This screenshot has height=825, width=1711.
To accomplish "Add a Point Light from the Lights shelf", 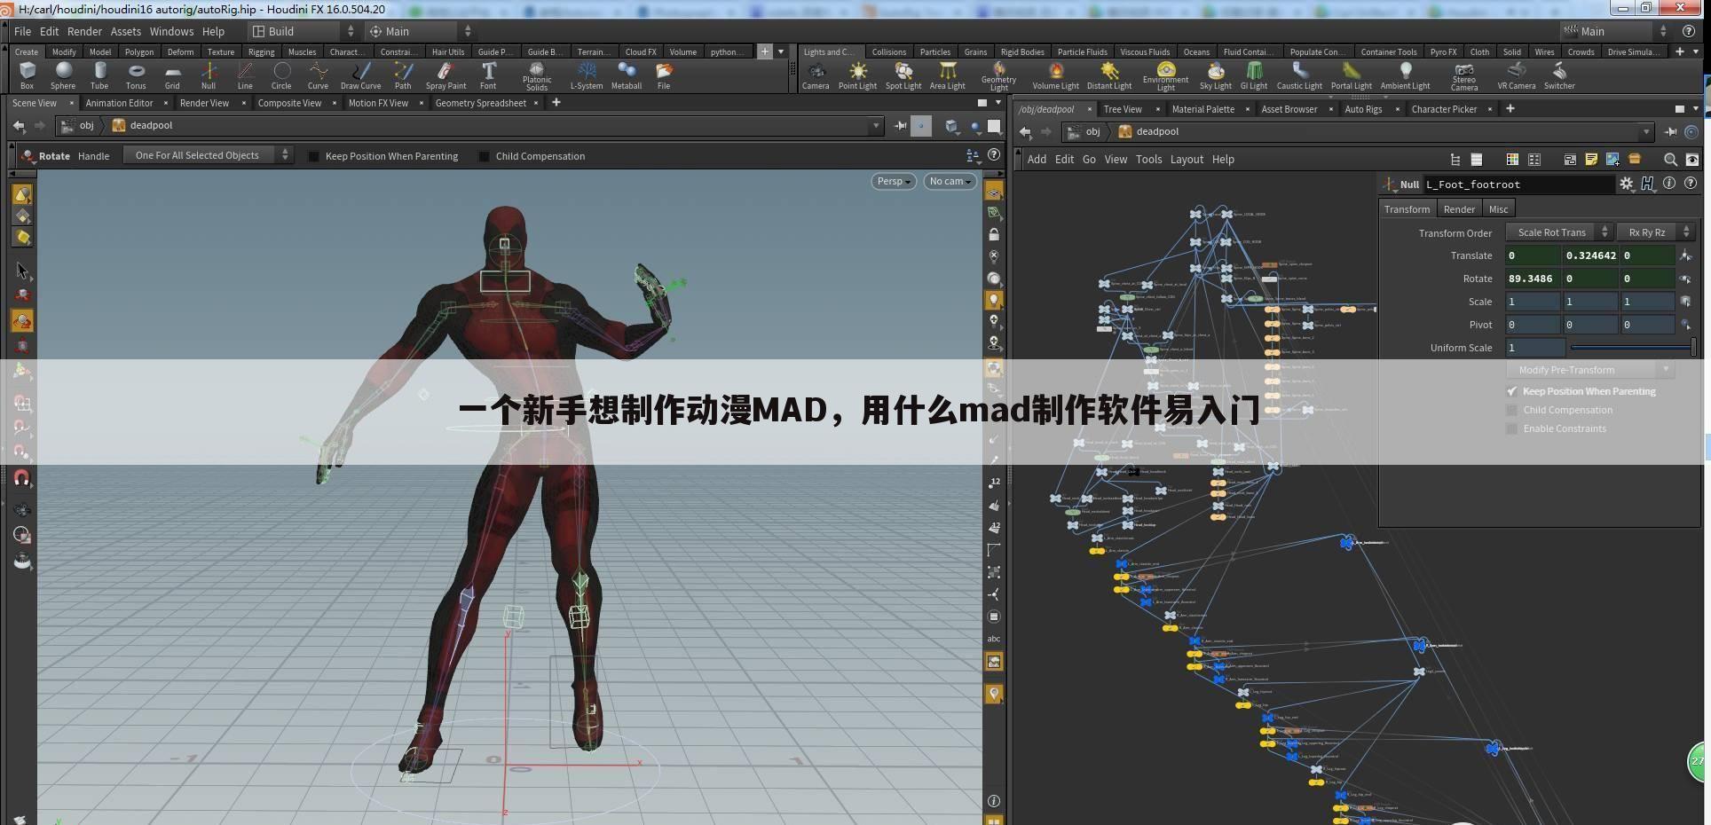I will point(857,75).
